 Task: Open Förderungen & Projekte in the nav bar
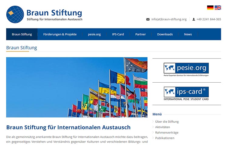[60, 34]
